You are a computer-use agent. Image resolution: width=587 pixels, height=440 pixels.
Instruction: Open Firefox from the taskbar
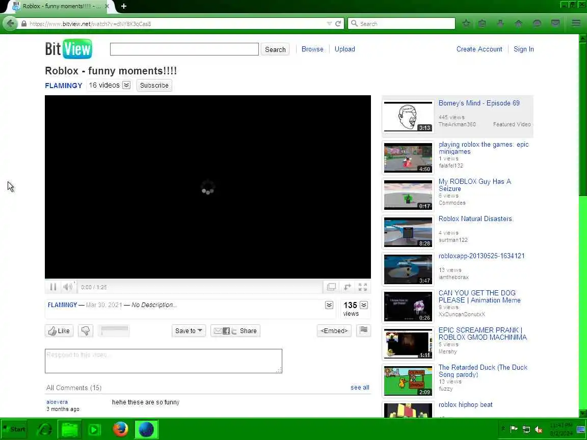coord(121,429)
